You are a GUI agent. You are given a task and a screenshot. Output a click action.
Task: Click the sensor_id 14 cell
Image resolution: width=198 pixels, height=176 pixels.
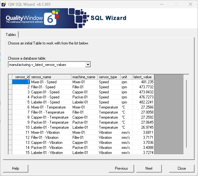[21, 148]
